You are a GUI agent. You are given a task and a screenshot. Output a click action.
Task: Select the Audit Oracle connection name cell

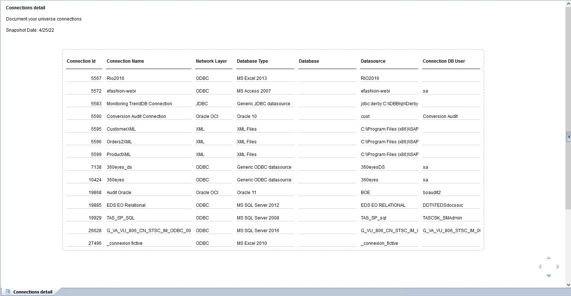(119, 193)
